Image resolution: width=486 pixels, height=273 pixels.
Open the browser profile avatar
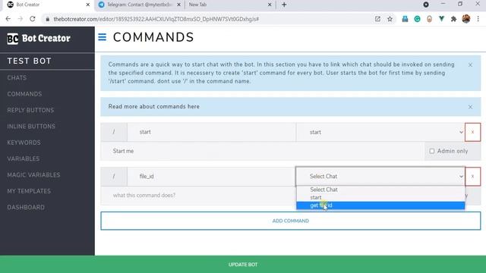(x=465, y=19)
